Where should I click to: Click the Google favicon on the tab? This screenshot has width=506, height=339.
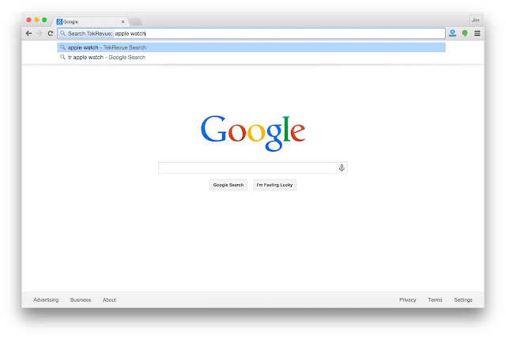tap(59, 21)
